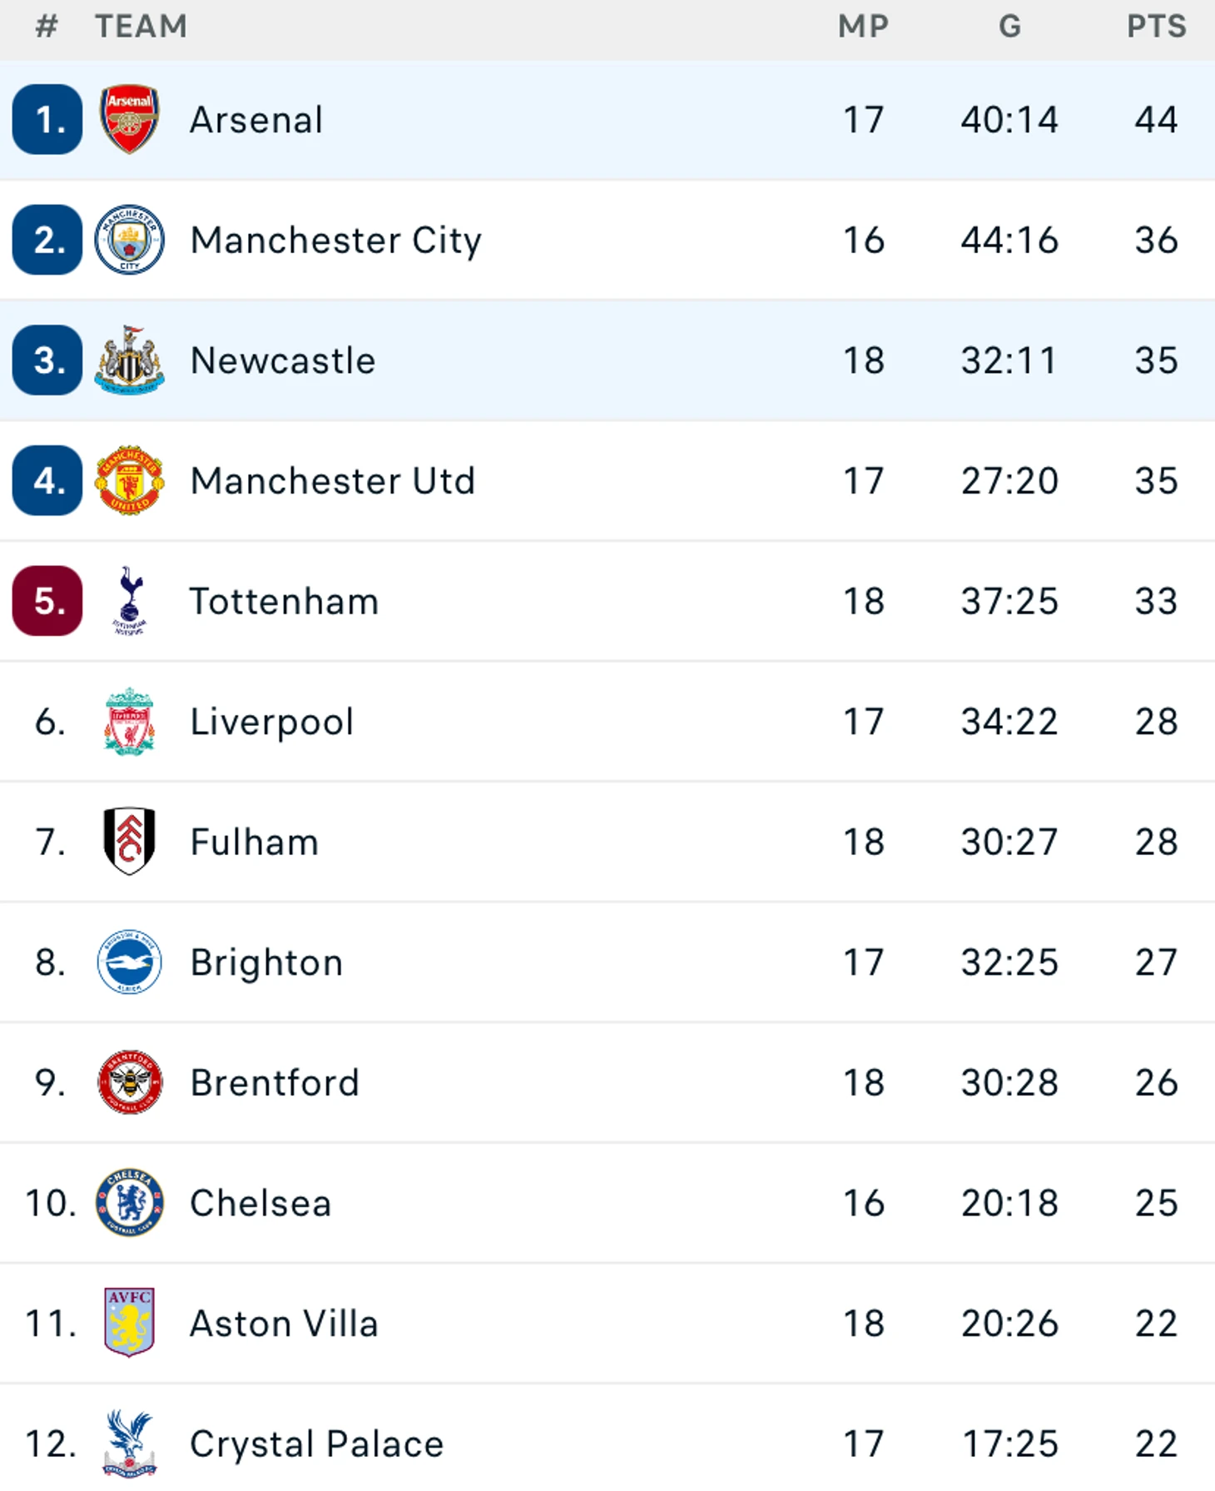
Task: Click the Chelsea lion crest
Action: [129, 1203]
